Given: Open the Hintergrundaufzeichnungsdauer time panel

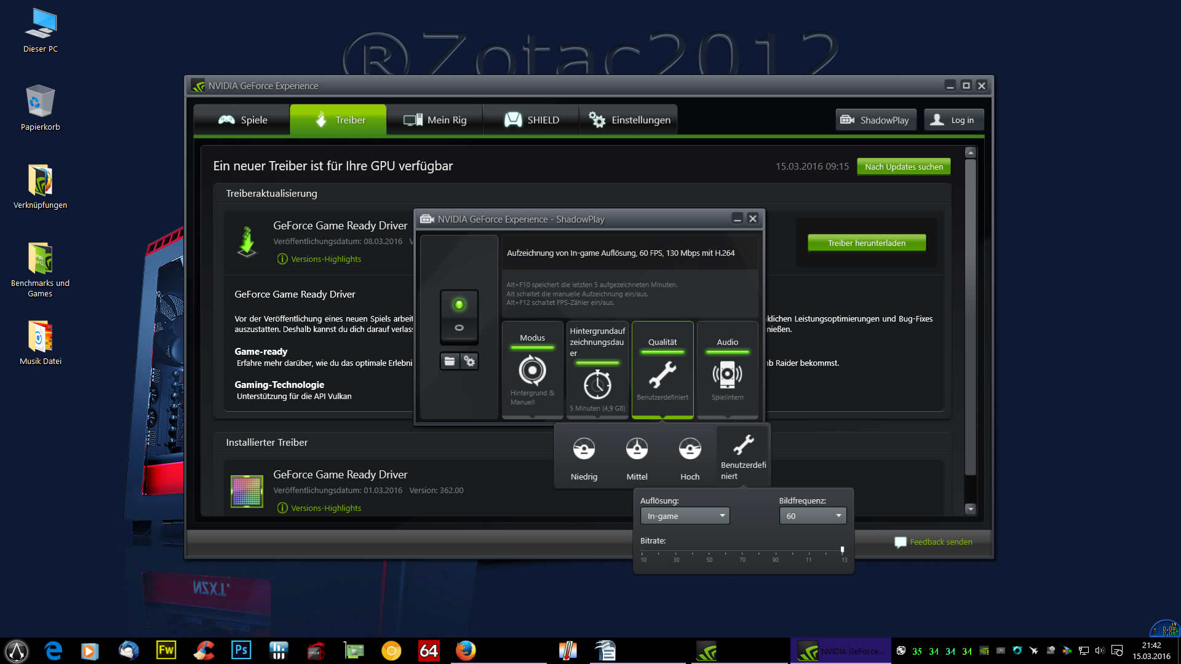Looking at the screenshot, I should tap(597, 369).
